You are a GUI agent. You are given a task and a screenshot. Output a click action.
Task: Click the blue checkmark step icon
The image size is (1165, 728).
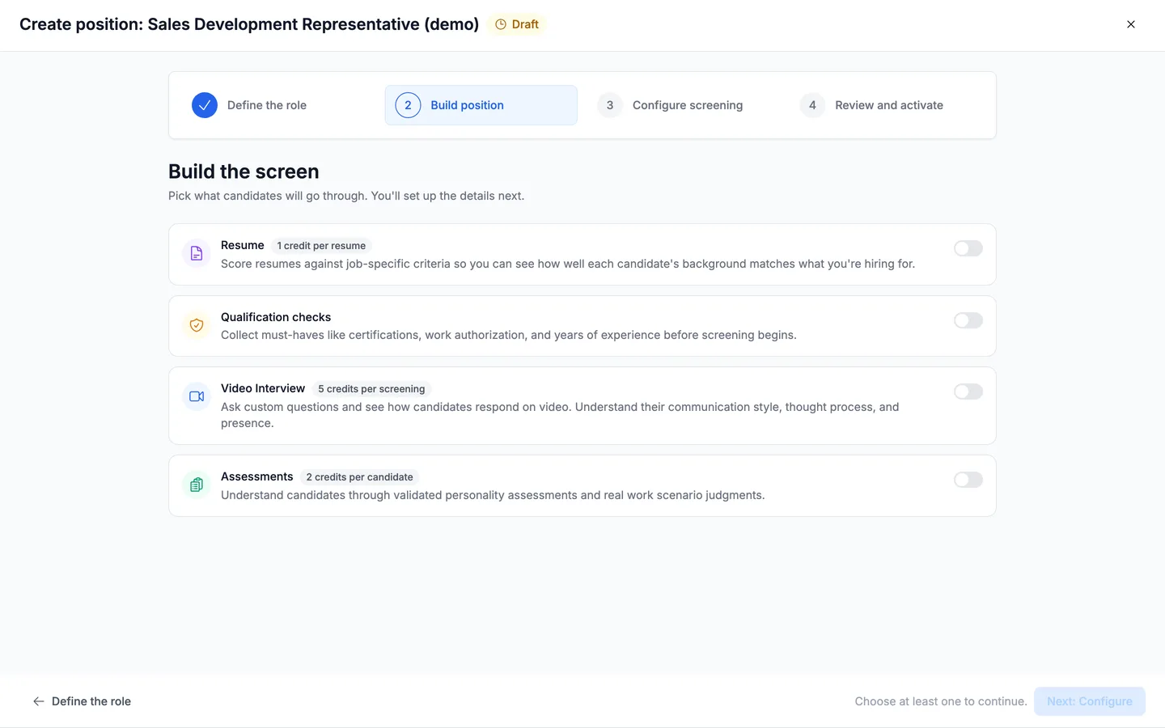[205, 105]
